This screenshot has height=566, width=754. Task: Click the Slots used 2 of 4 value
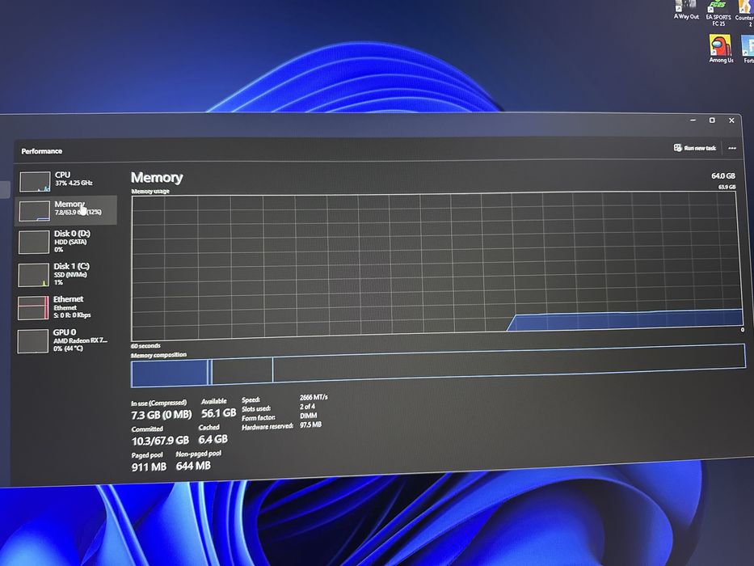pos(308,407)
